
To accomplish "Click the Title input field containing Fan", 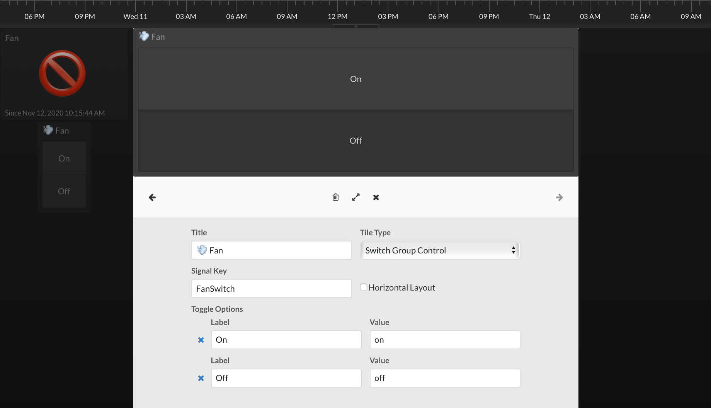I will (271, 250).
